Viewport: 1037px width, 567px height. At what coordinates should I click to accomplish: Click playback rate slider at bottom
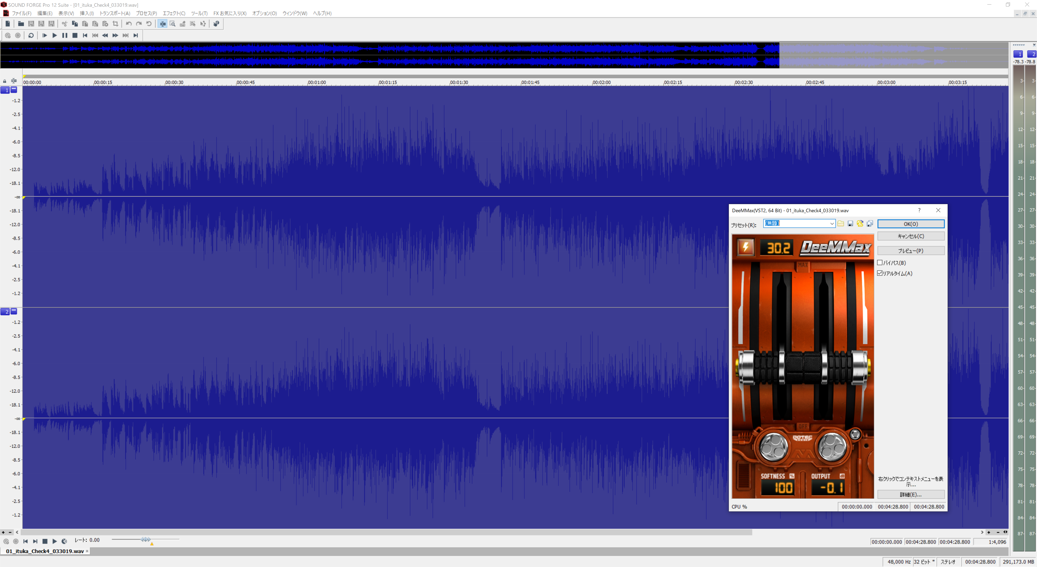145,540
